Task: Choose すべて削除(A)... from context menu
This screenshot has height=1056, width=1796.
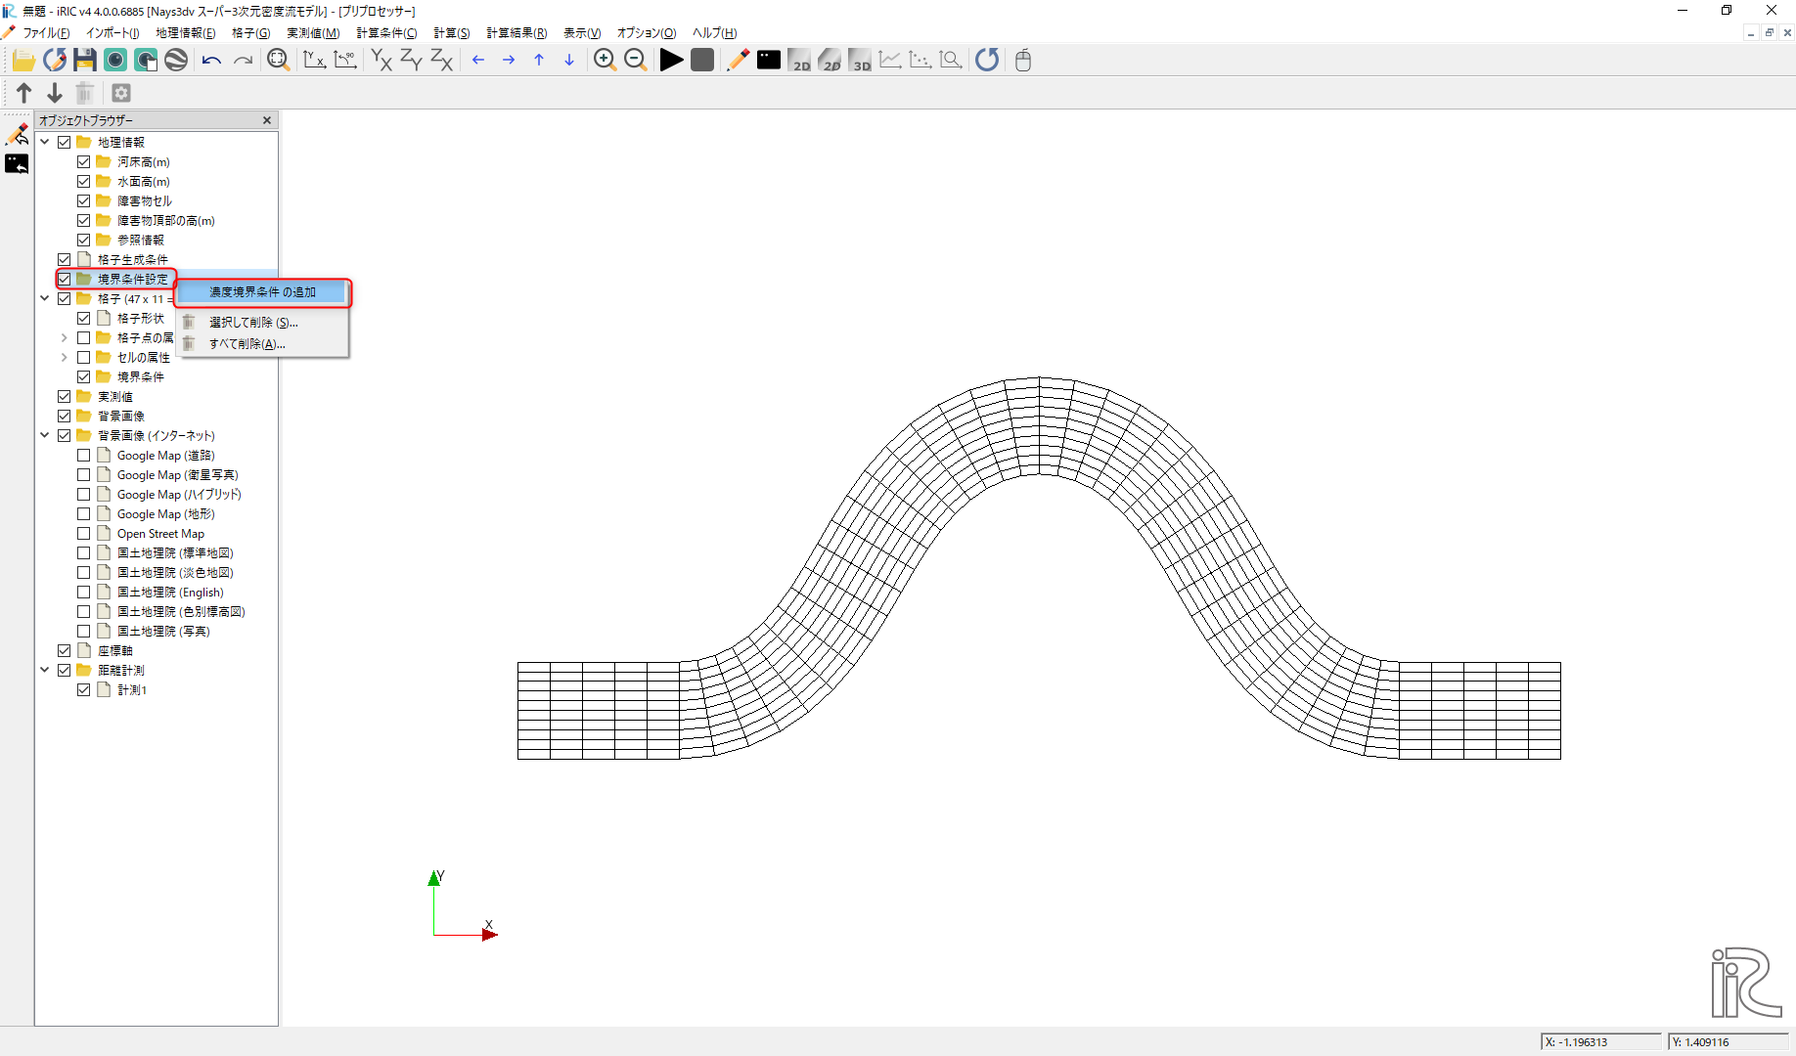Action: coord(262,344)
